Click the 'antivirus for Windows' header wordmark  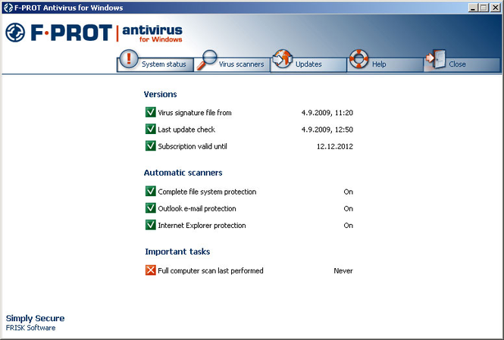(152, 33)
